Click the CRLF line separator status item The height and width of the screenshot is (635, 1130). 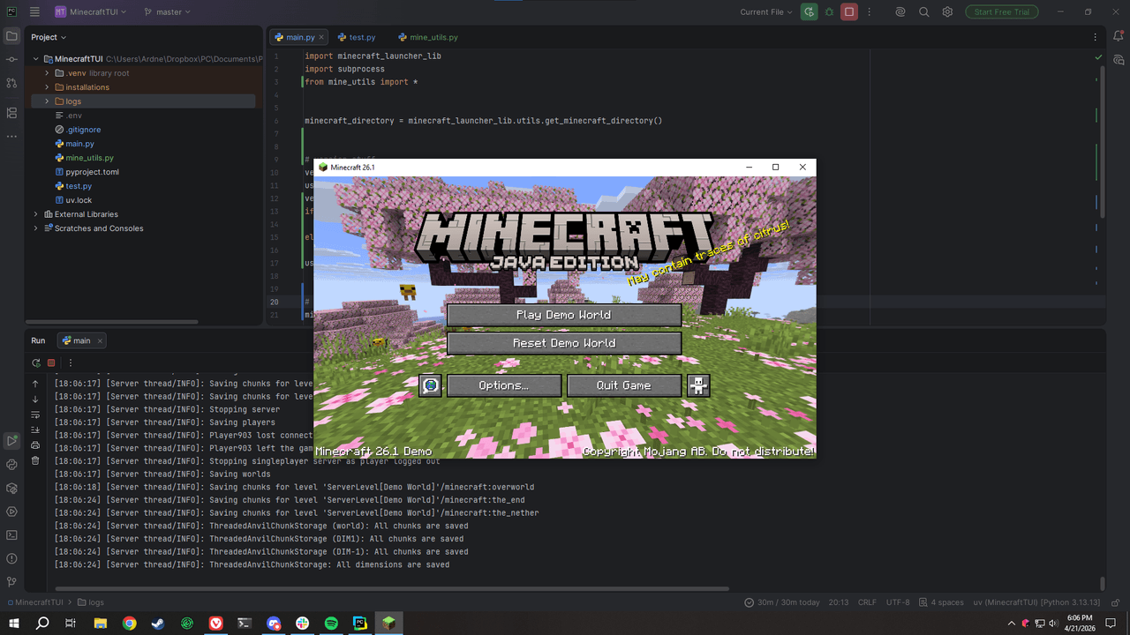pos(867,602)
